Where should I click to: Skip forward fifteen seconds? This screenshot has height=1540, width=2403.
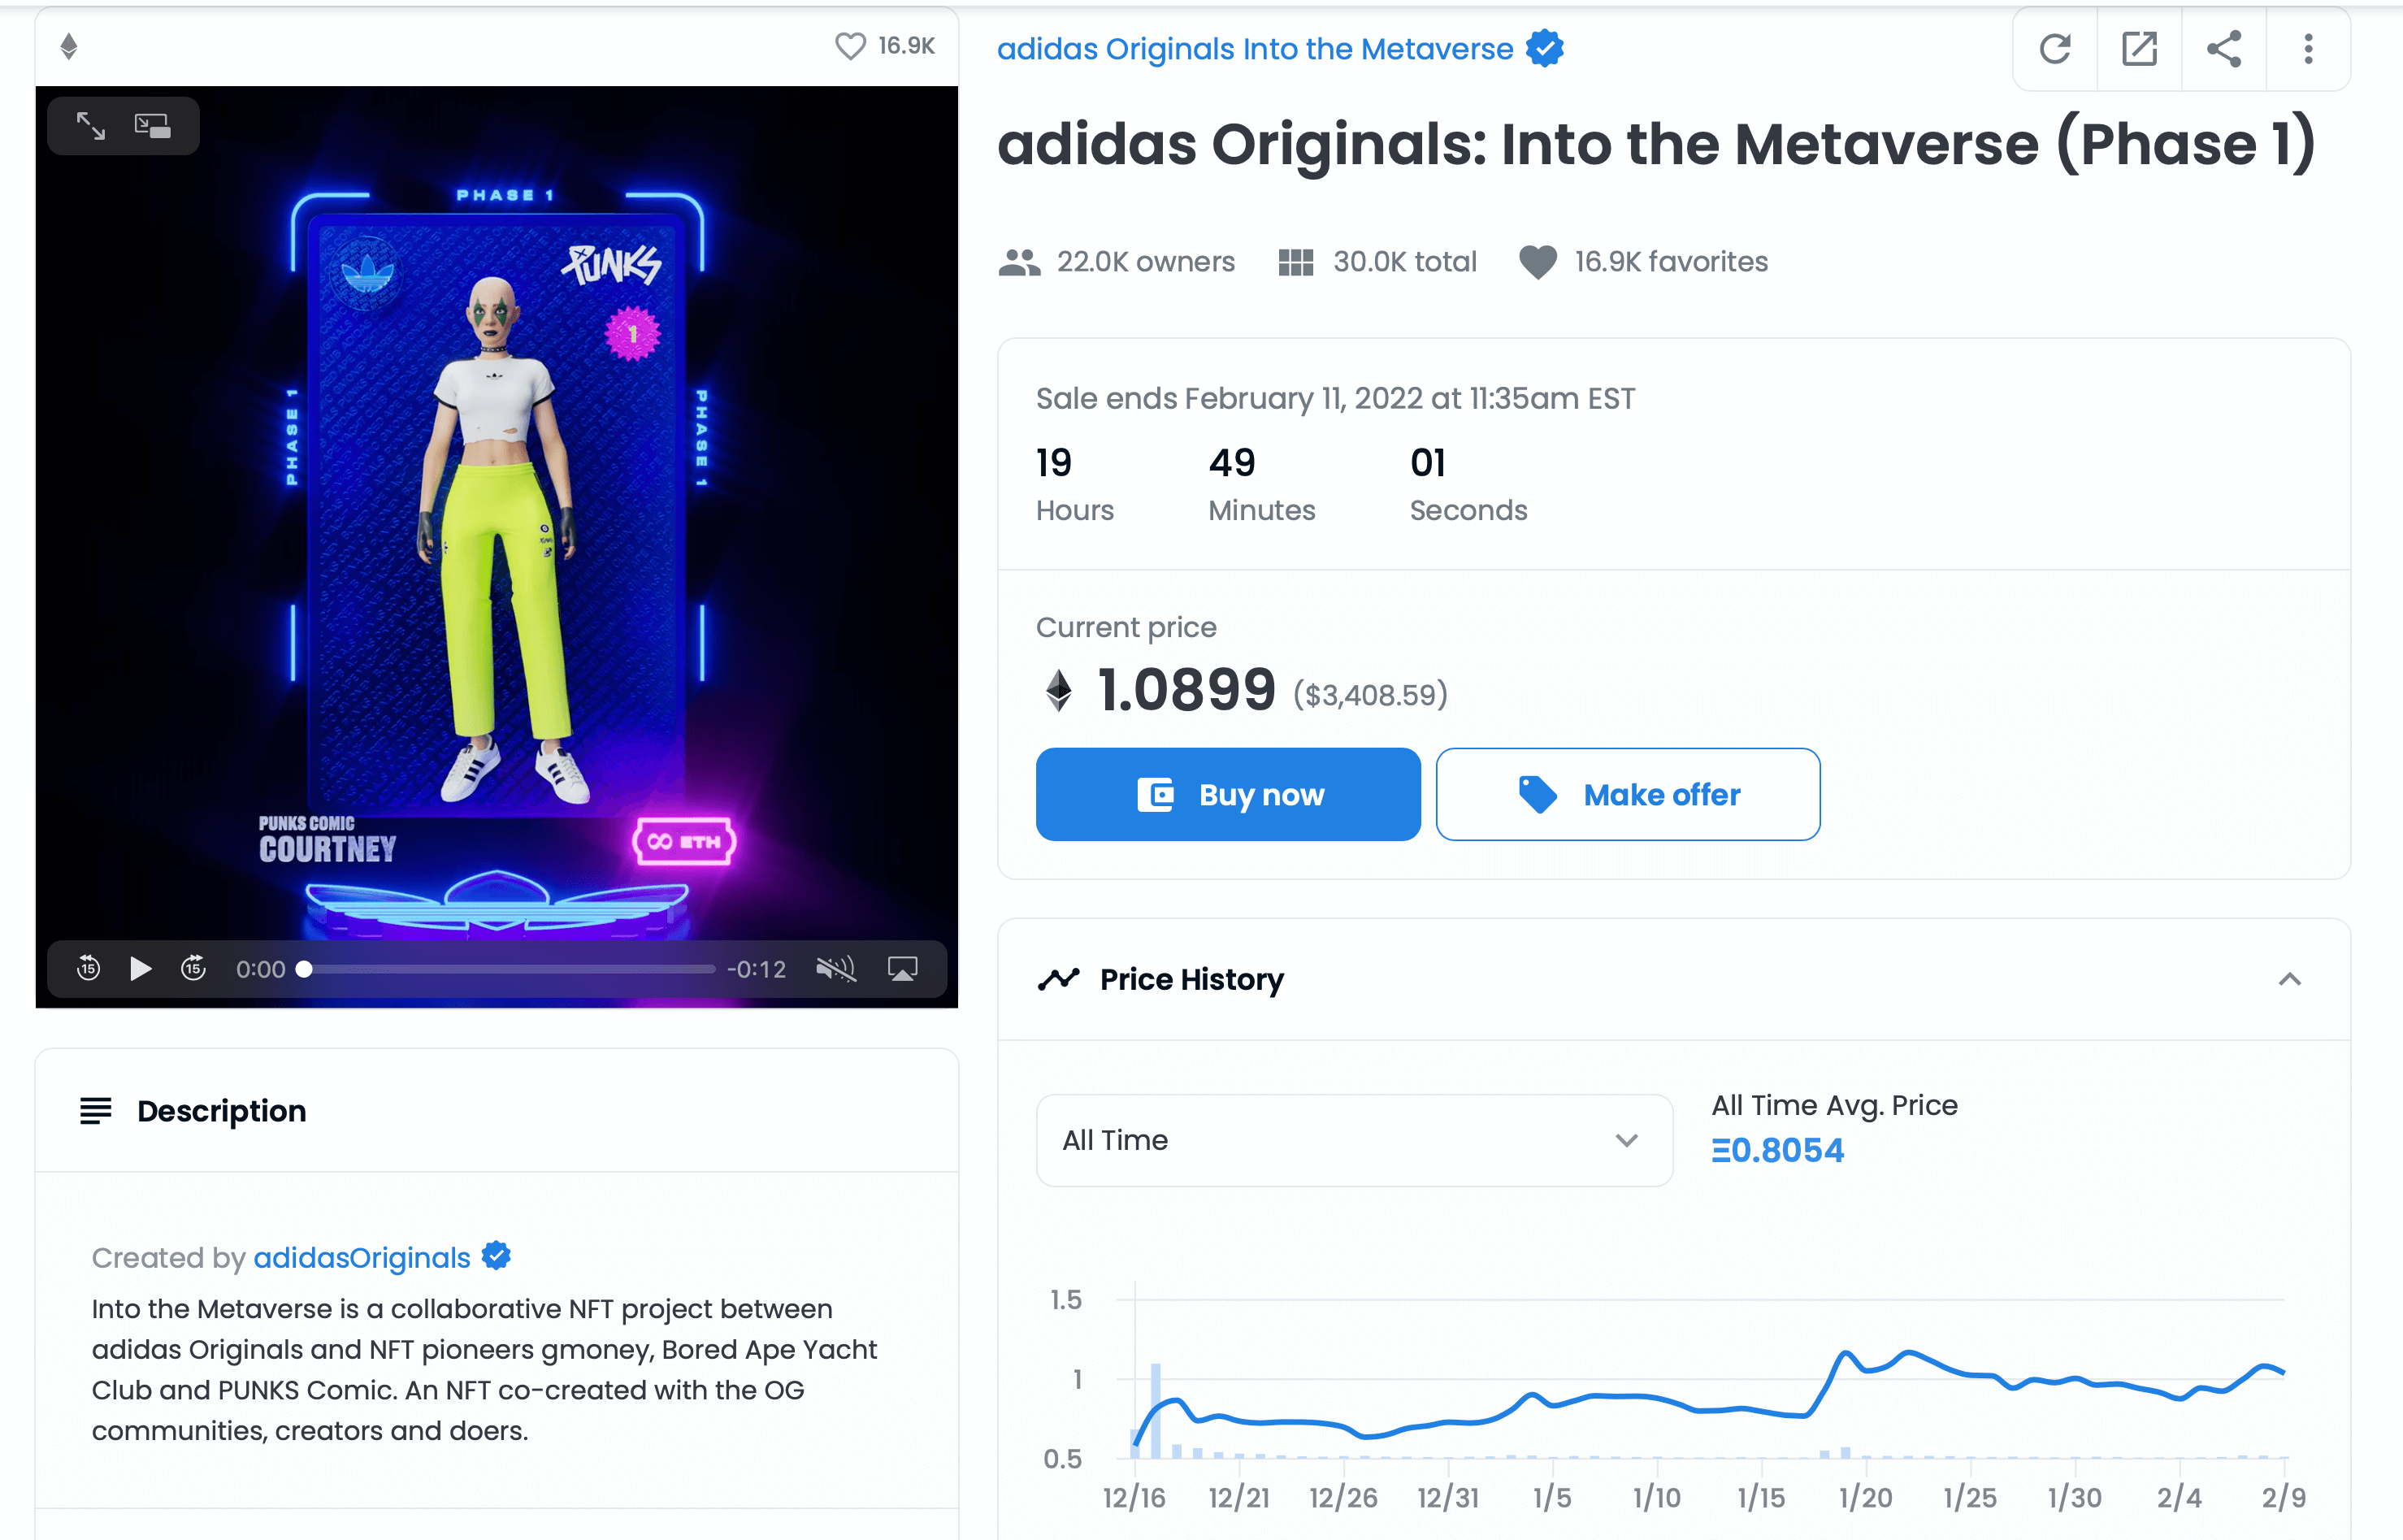pyautogui.click(x=193, y=968)
